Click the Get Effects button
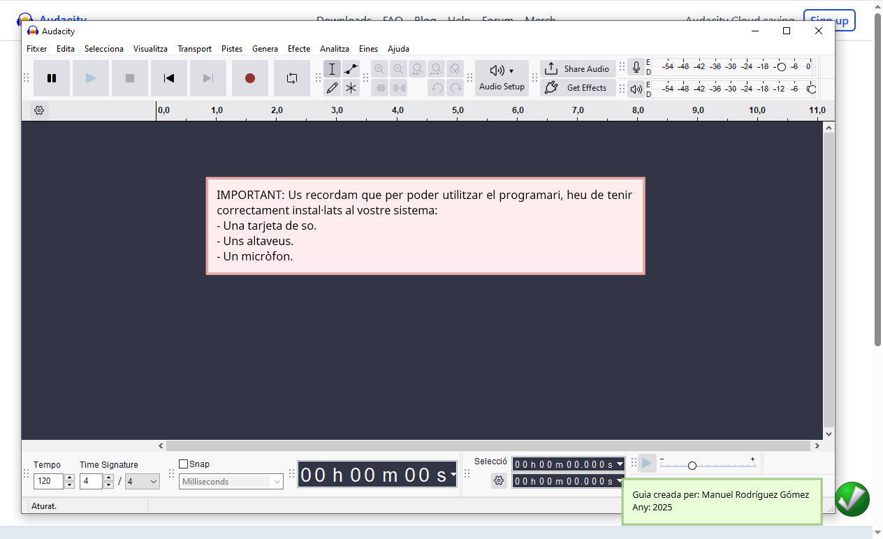Screen dimensions: 883x539 [578, 88]
